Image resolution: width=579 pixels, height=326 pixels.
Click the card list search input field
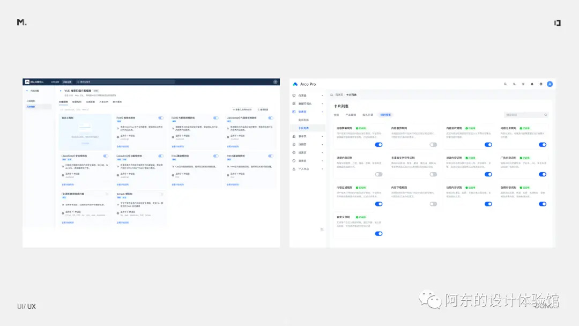click(526, 115)
